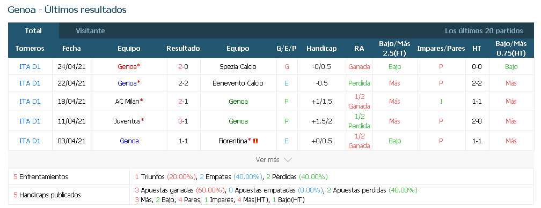Screen dimensions: 541x208
Task: Click the 3-1 Juventus match result
Action: 183,121
